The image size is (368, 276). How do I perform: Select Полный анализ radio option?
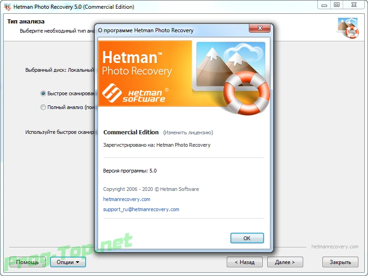43,107
